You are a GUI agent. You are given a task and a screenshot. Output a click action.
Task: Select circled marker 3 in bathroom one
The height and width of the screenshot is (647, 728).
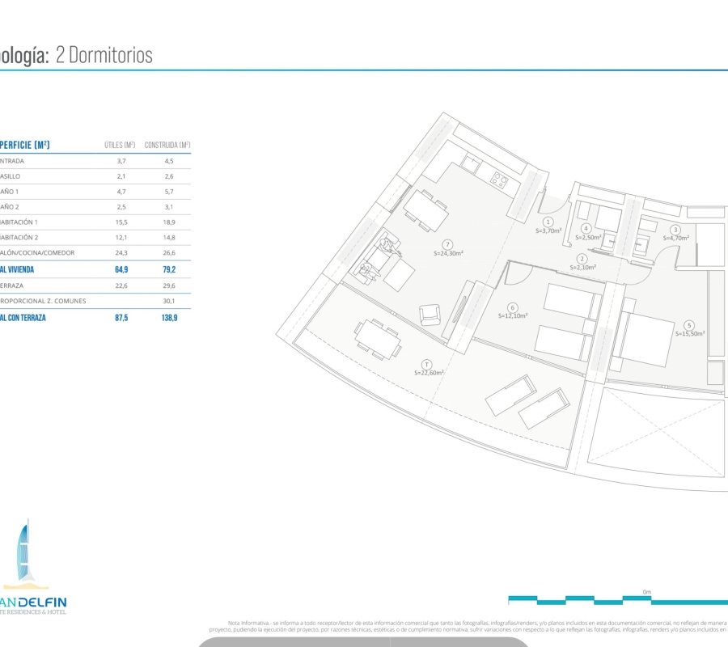(x=675, y=230)
